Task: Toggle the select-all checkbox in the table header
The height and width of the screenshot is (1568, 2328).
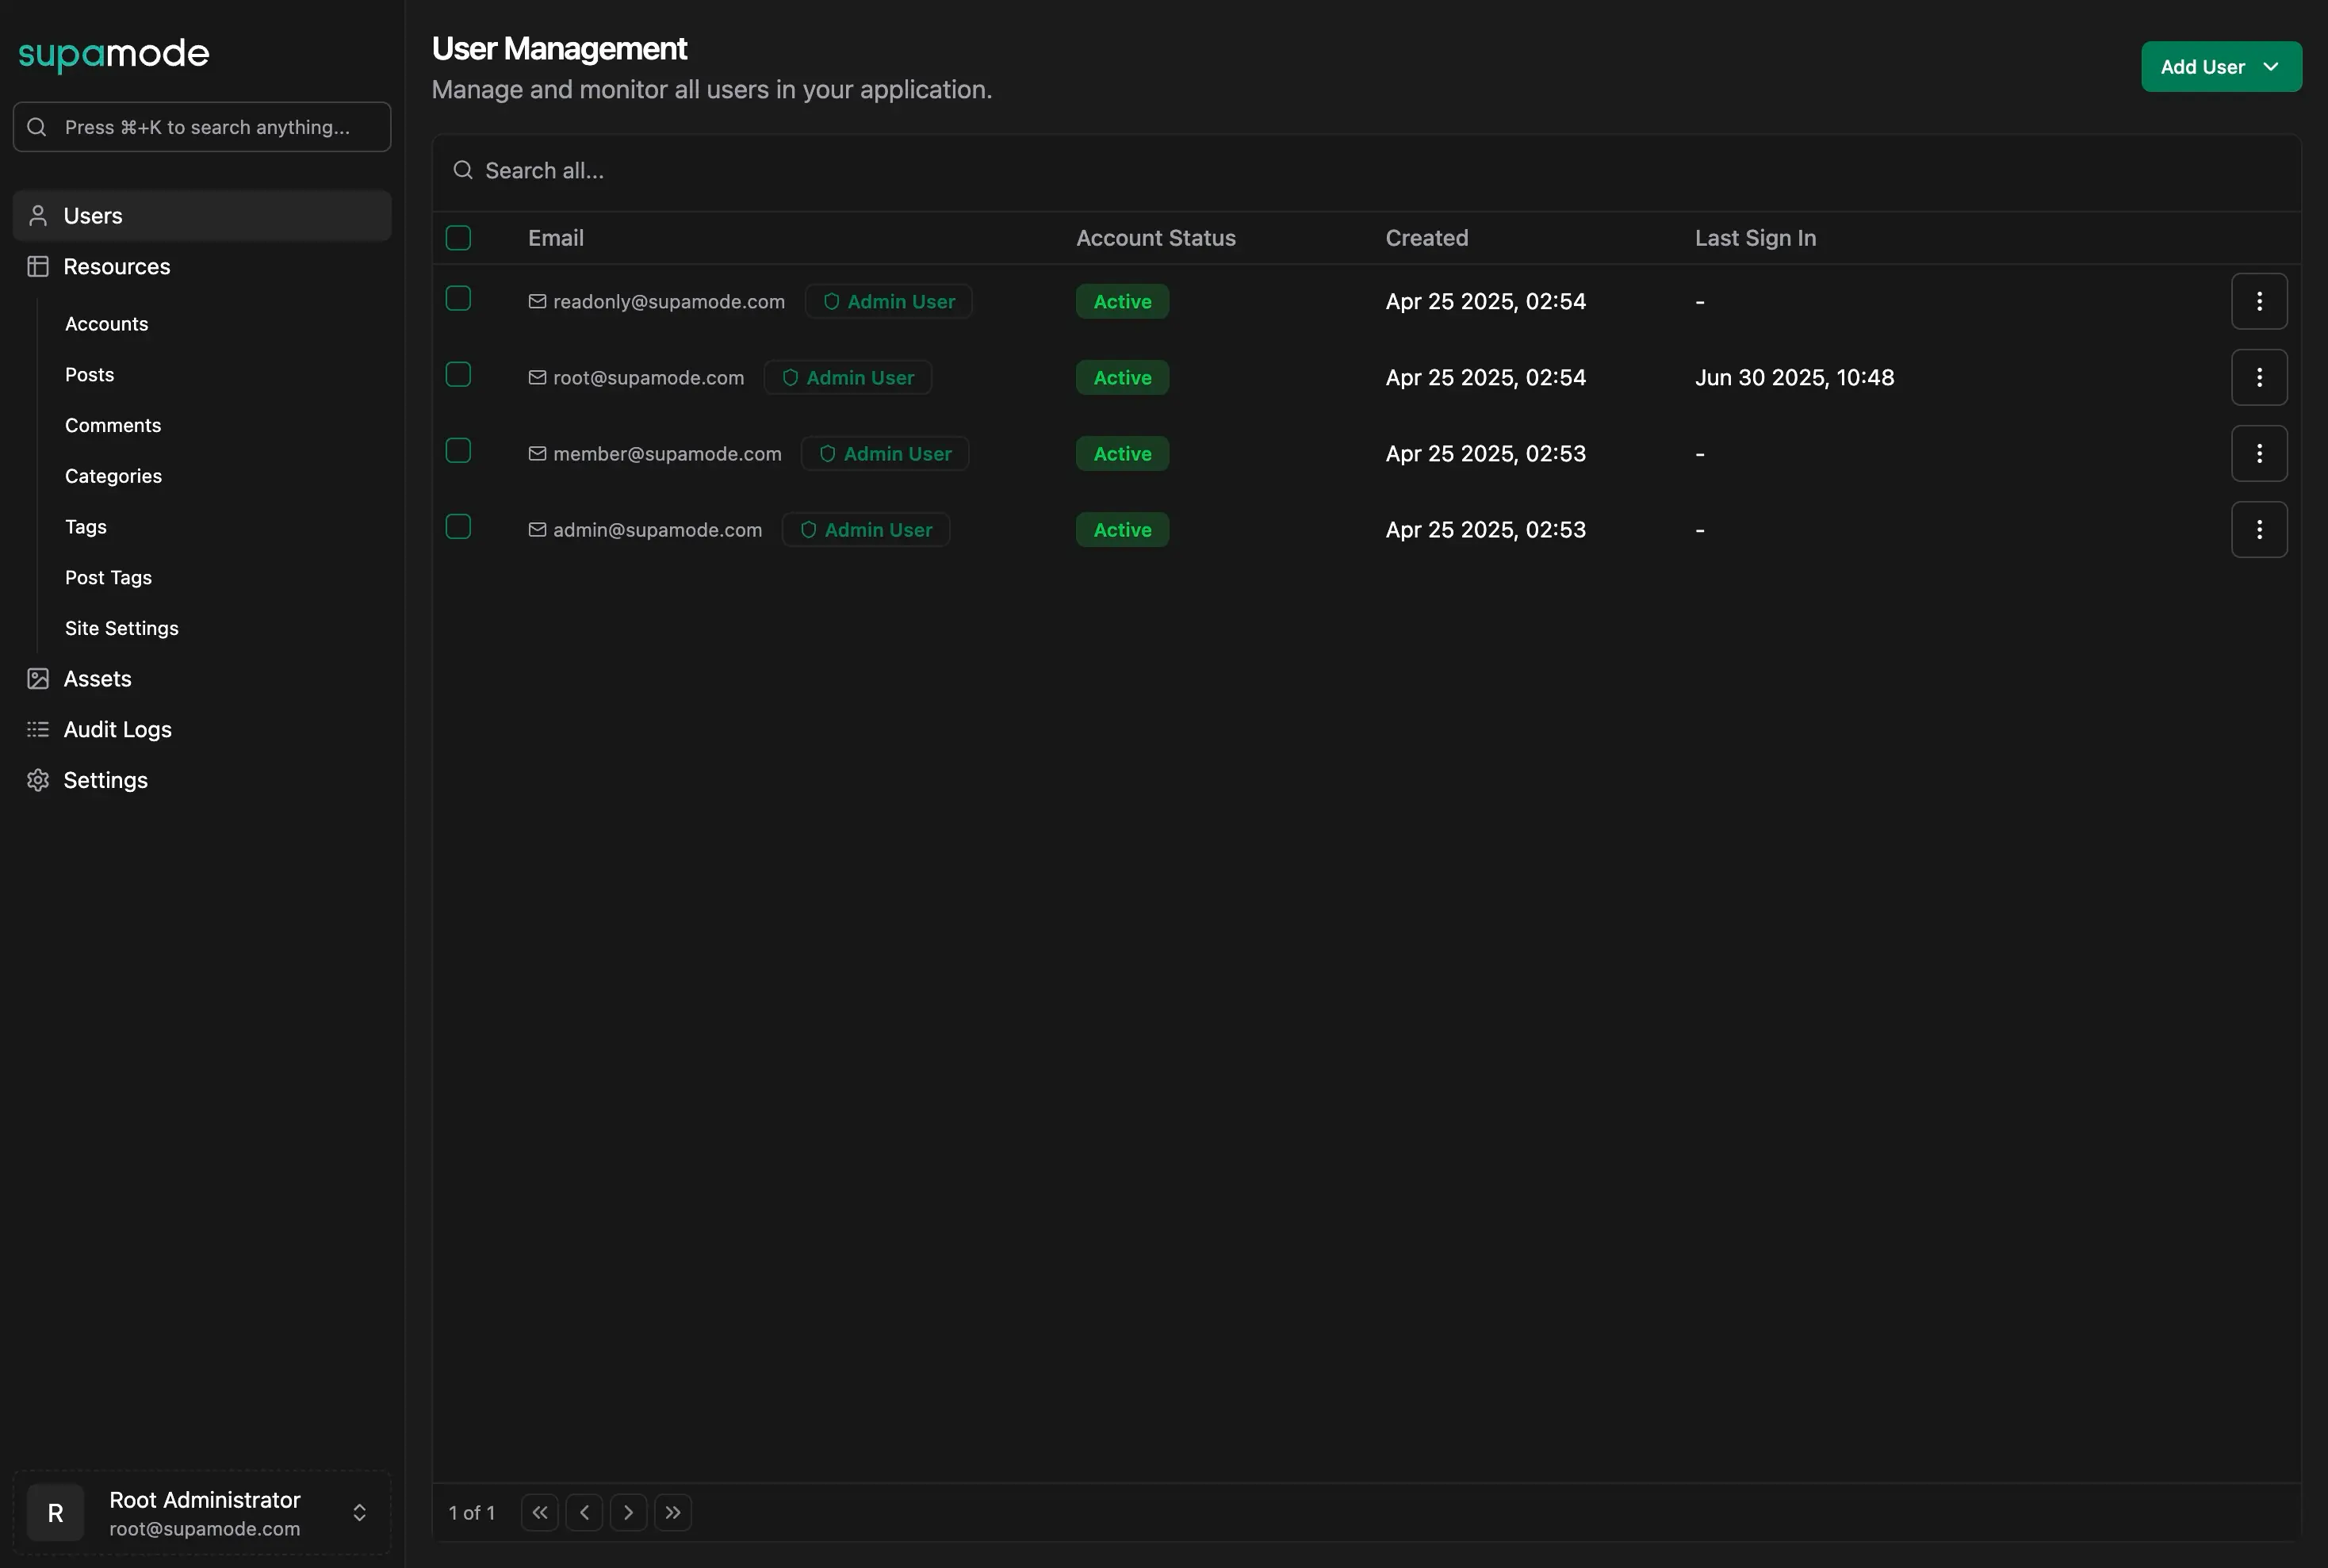Action: [459, 237]
